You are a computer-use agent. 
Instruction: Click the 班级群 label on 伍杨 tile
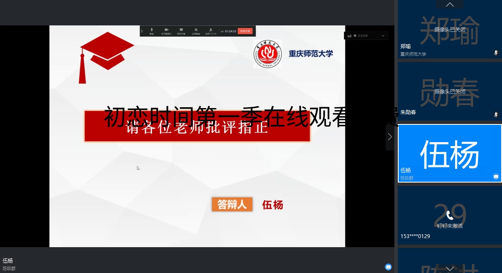pyautogui.click(x=407, y=178)
